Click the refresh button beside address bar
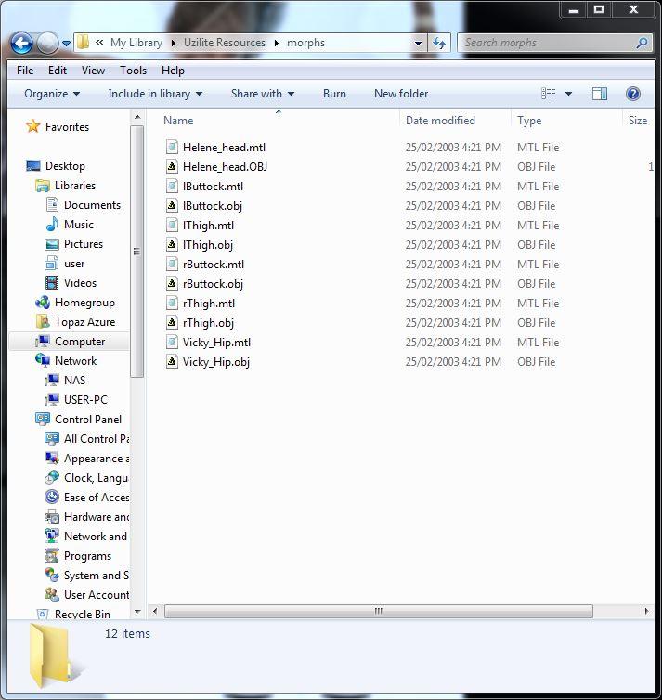 tap(439, 44)
